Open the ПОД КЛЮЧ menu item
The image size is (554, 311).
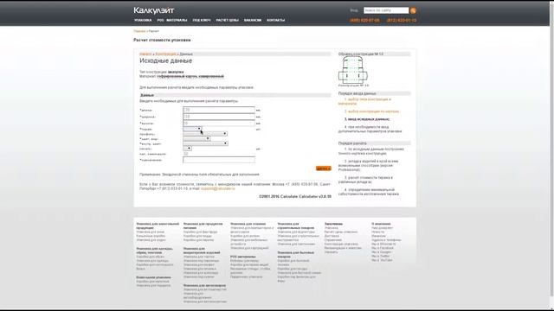(202, 20)
